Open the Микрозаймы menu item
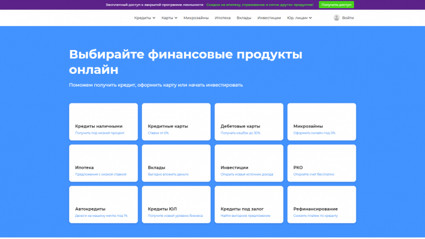Viewport: 425px width, 239px height. click(x=196, y=18)
